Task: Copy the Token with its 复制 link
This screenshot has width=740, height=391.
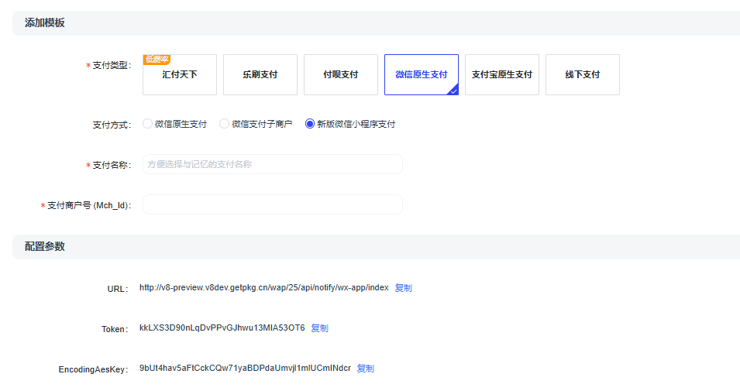Action: (x=320, y=328)
